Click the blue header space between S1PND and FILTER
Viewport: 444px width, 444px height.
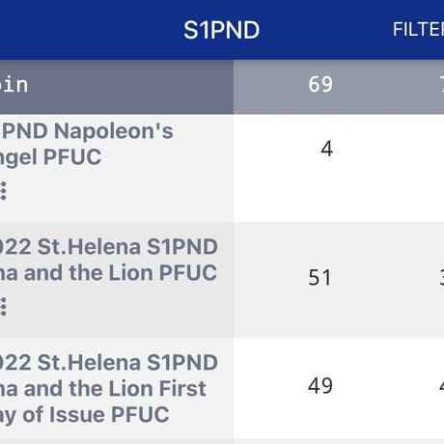pyautogui.click(x=326, y=30)
